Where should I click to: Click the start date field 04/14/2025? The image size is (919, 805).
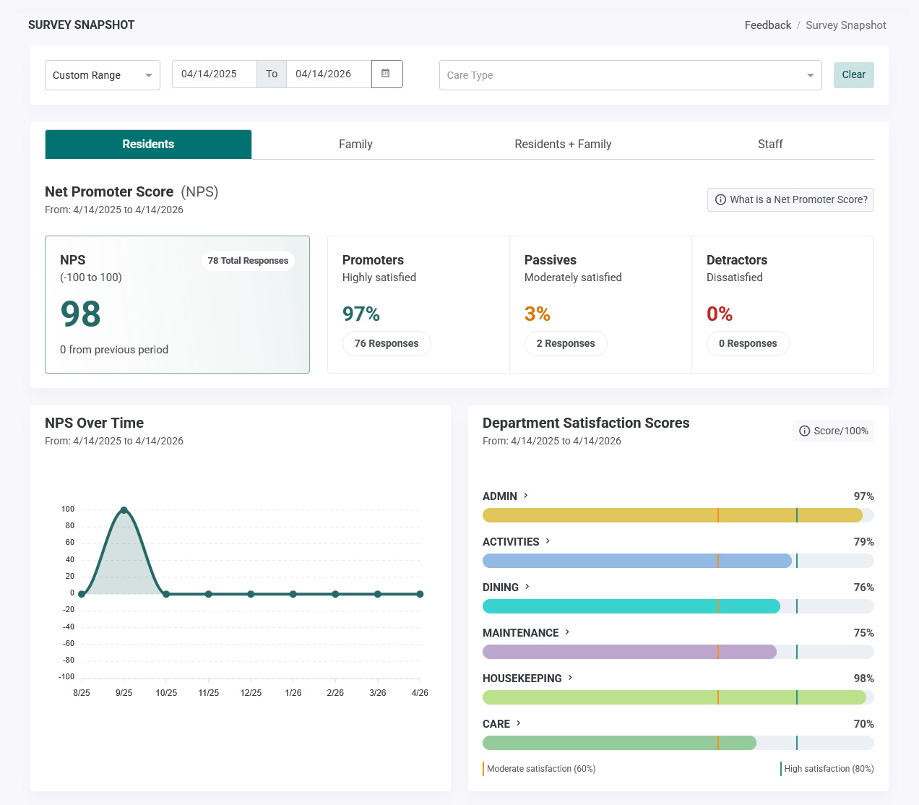(x=215, y=74)
